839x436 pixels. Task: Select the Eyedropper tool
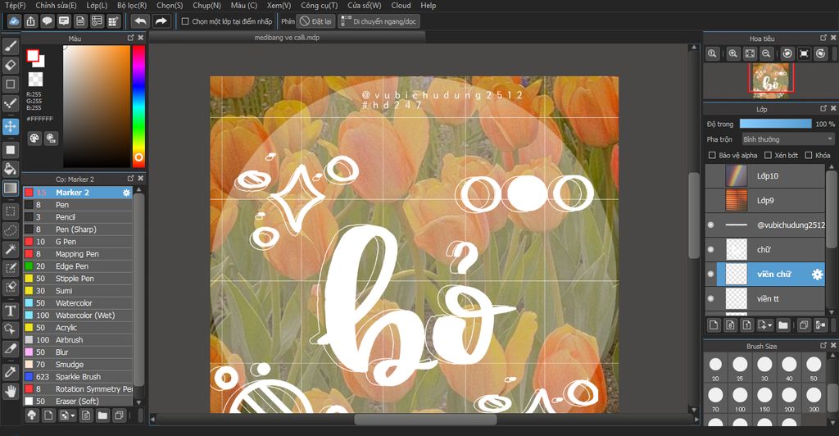coord(10,372)
